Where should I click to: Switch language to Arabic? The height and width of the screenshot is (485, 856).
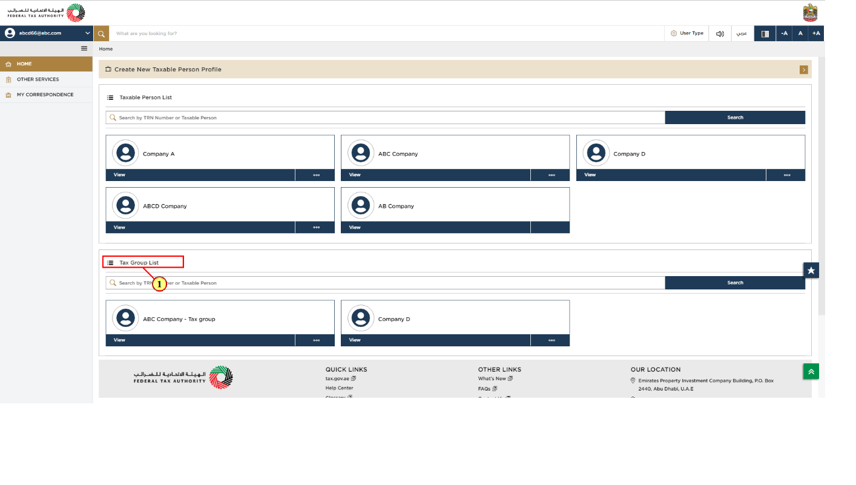pos(742,33)
